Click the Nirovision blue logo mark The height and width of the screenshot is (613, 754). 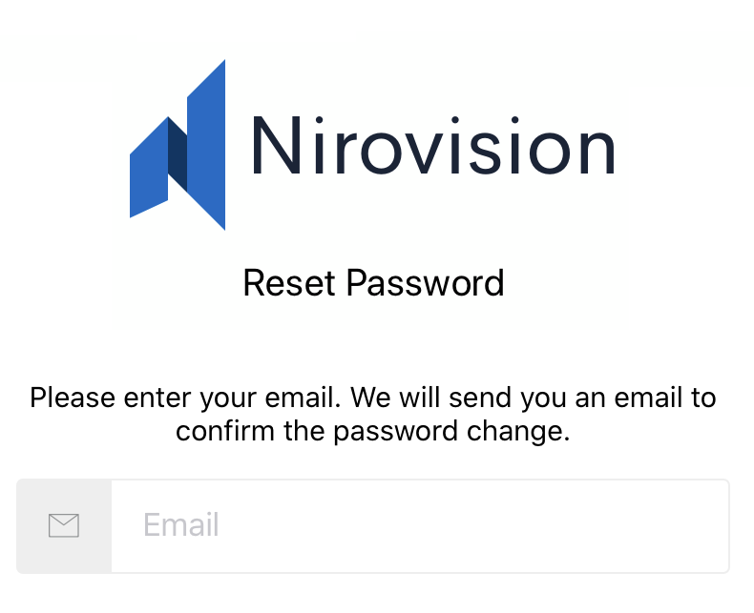(x=178, y=145)
